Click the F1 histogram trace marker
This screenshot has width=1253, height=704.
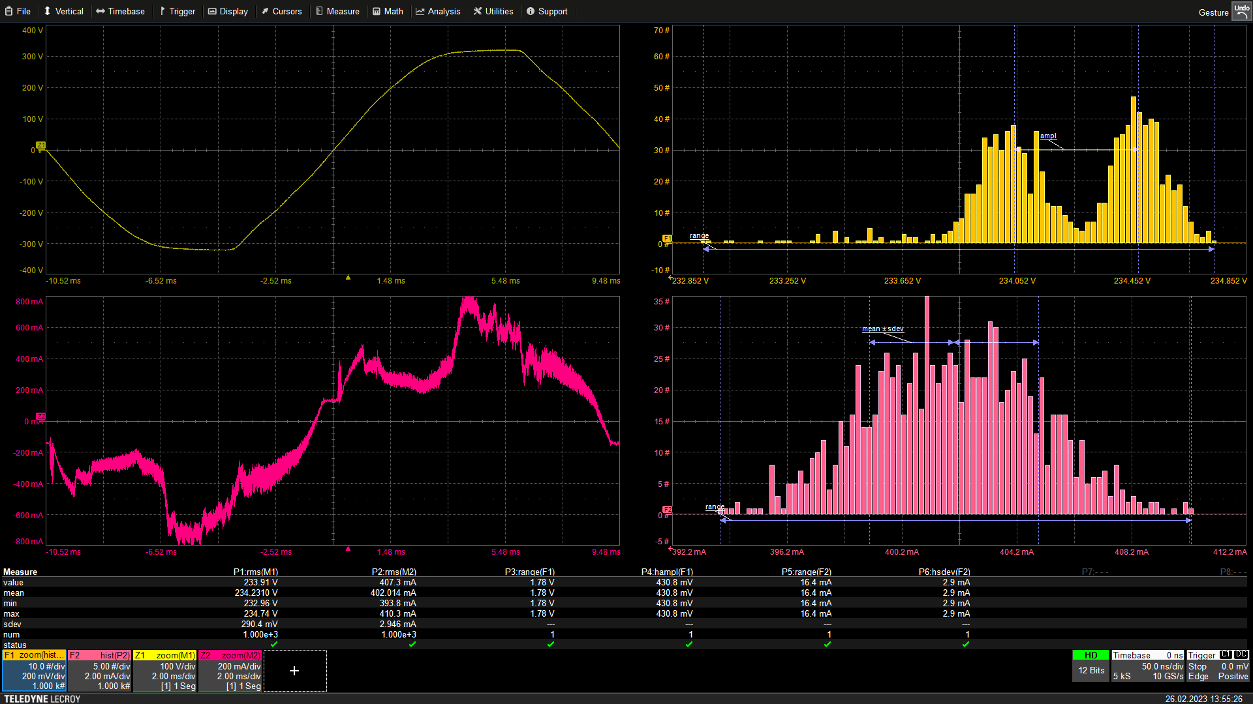coord(667,238)
